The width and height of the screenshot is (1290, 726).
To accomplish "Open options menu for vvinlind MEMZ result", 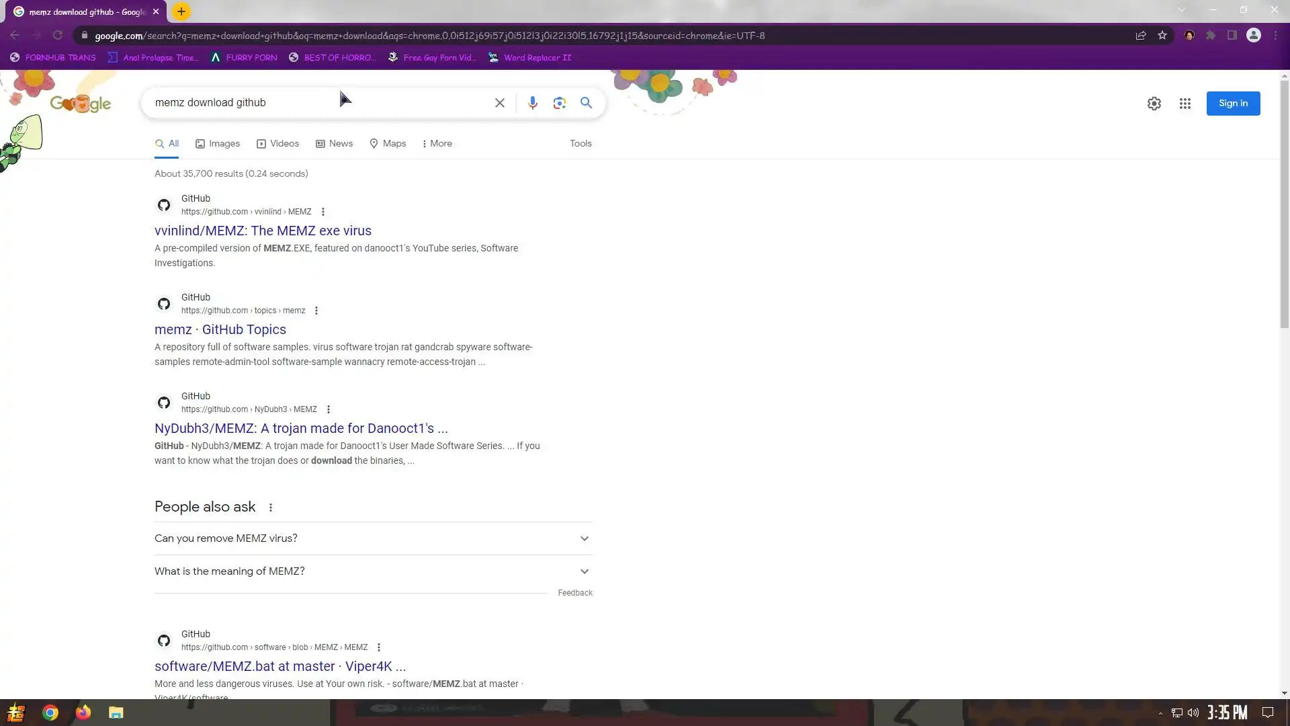I will point(323,212).
